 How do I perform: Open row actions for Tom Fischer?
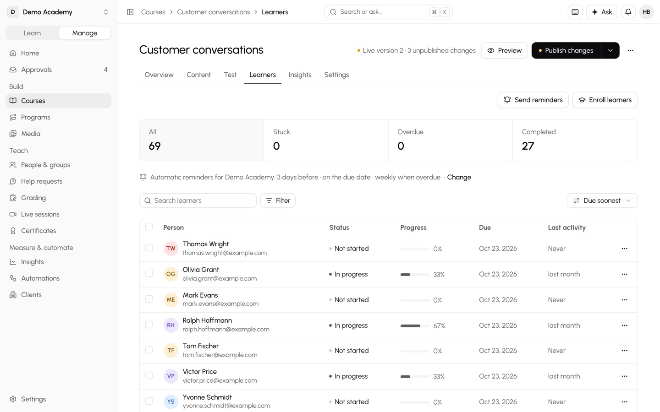click(624, 351)
